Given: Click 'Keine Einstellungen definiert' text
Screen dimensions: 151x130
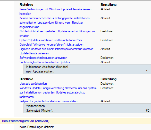Looking at the screenshot, I should [37, 127].
